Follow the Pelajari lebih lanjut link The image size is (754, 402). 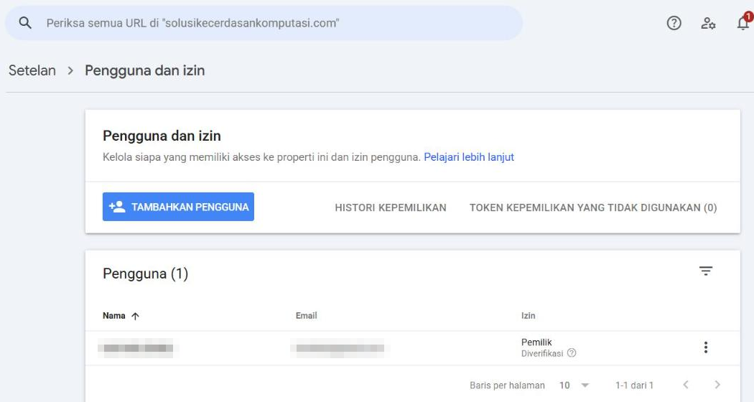[x=469, y=157]
